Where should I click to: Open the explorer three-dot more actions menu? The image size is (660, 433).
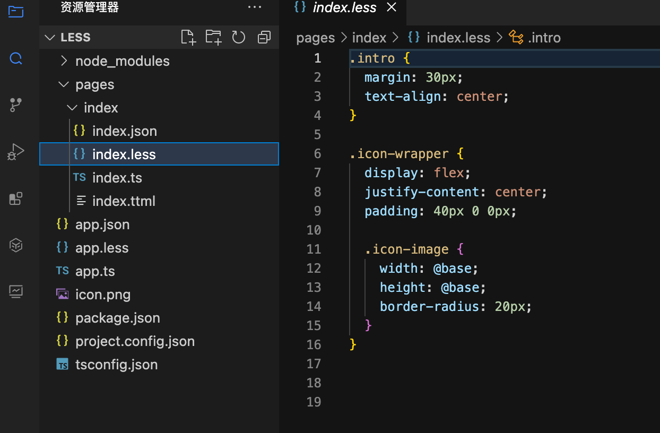[255, 7]
